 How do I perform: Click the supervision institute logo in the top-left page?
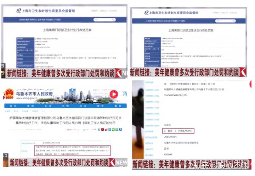pos(18,11)
